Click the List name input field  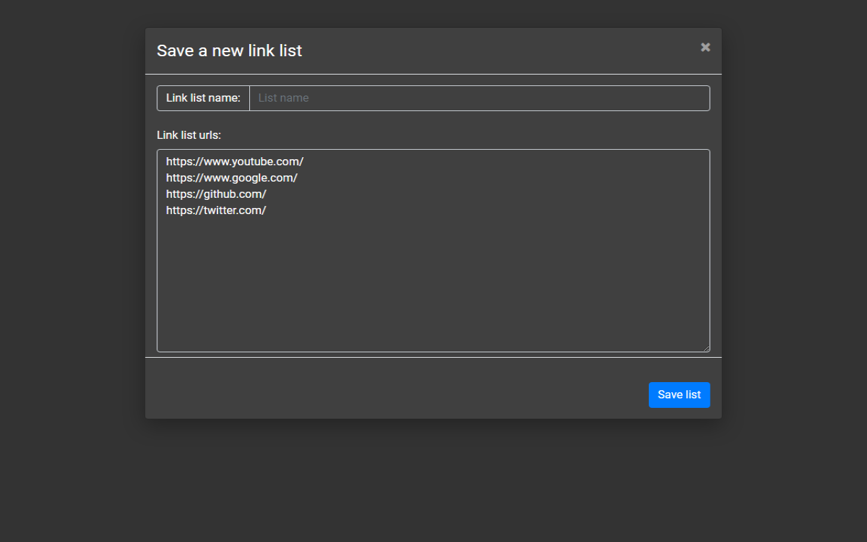click(x=480, y=98)
